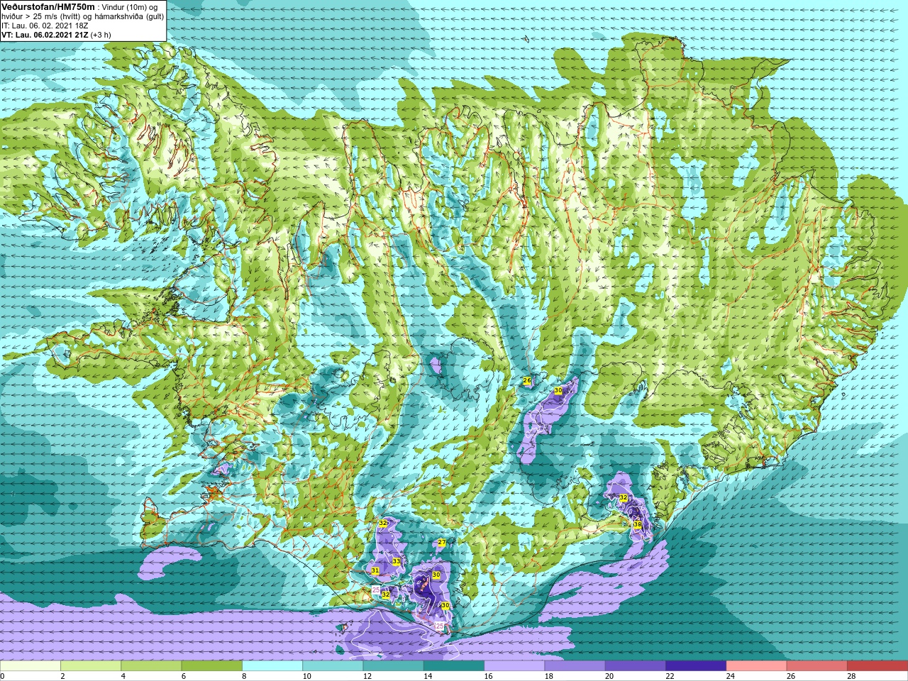Click the above 28 m/s red legend swatch
Image resolution: width=908 pixels, height=681 pixels.
pyautogui.click(x=877, y=666)
